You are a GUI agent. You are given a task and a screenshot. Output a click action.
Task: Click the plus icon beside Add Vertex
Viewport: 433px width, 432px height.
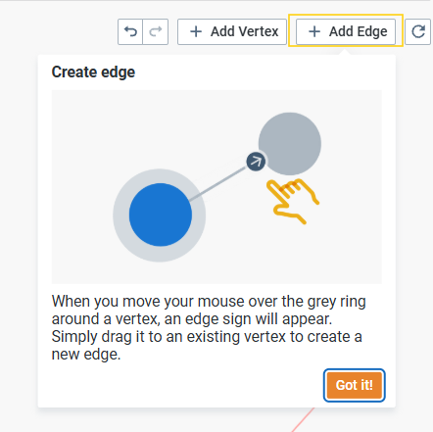[x=196, y=31]
